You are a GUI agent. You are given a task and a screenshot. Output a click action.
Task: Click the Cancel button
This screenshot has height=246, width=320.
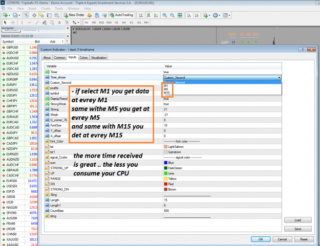[x=282, y=239]
